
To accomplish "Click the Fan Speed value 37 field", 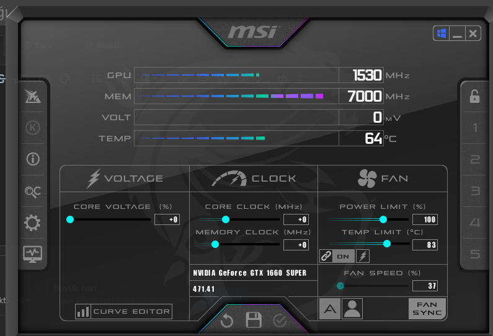I will coord(425,286).
